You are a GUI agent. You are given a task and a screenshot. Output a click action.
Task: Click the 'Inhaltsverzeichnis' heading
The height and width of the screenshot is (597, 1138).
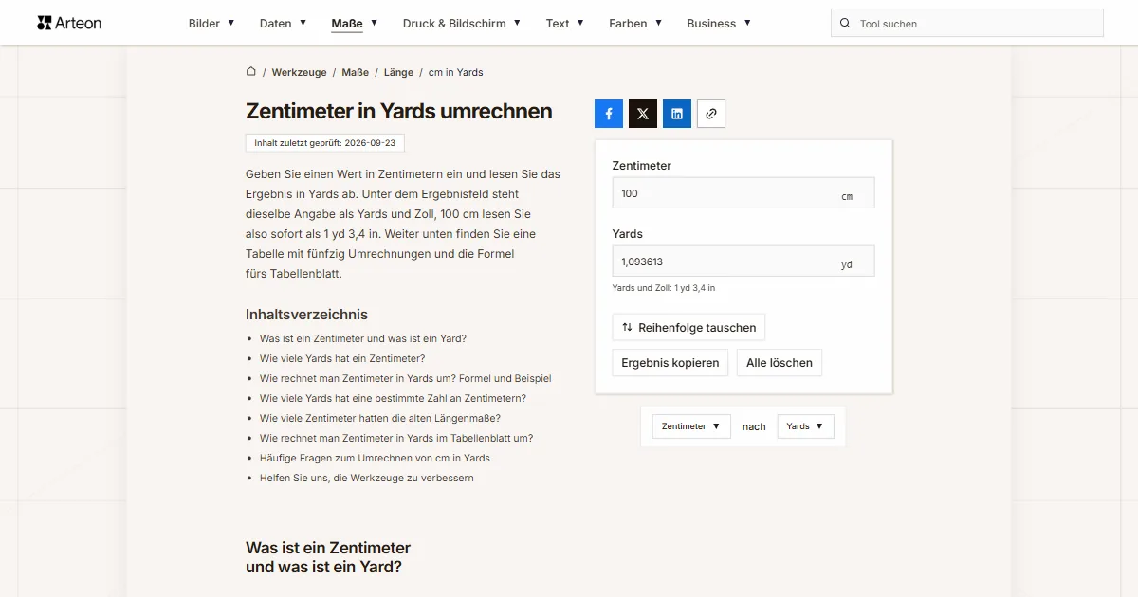click(306, 315)
